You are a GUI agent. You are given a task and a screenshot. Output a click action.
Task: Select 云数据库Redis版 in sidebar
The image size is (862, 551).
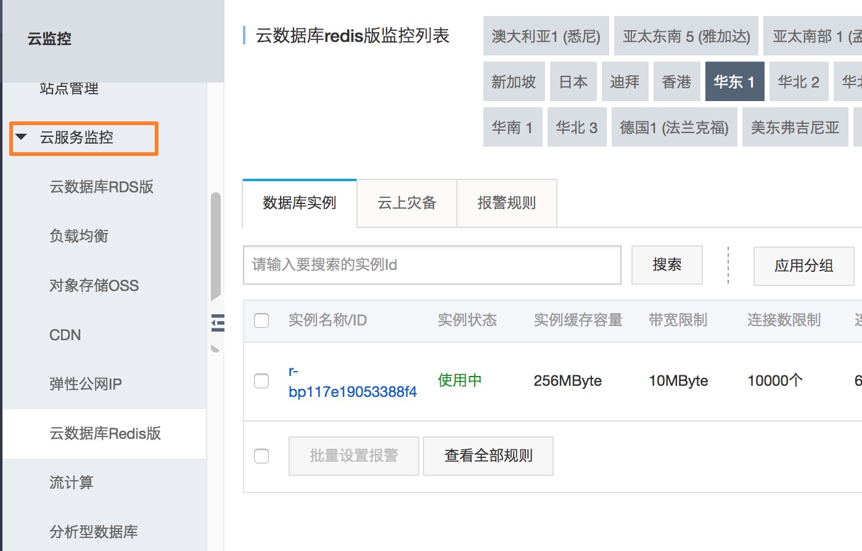click(105, 433)
